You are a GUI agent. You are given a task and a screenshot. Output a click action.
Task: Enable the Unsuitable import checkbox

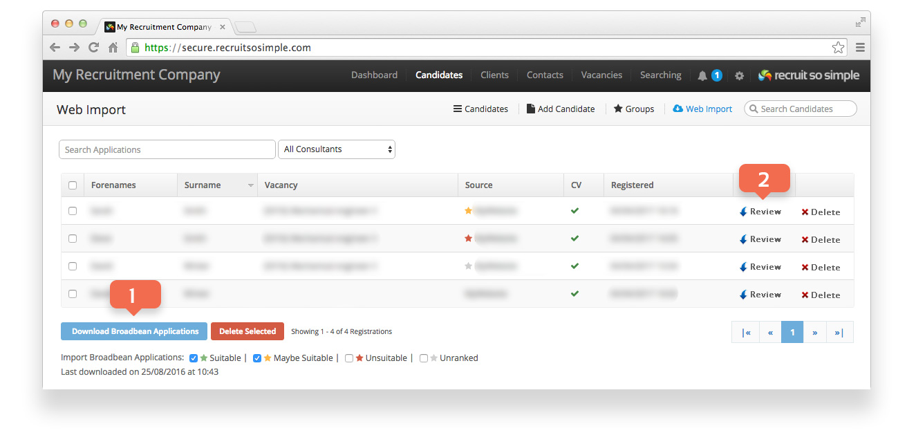point(349,358)
